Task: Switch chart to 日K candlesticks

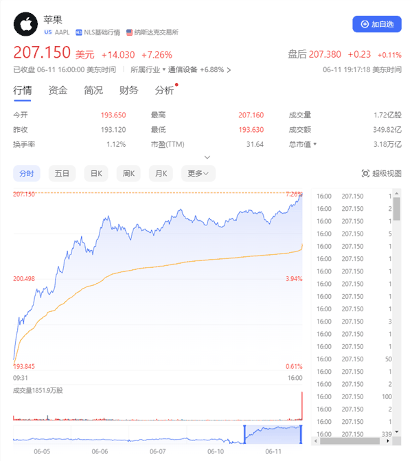Action: point(95,174)
